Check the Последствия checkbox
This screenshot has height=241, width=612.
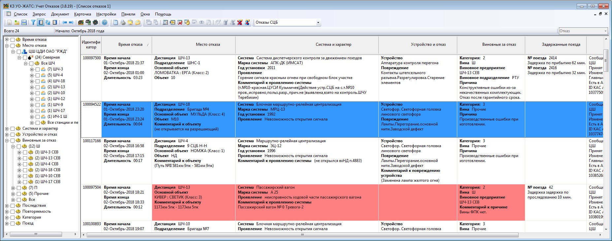pos(13,206)
